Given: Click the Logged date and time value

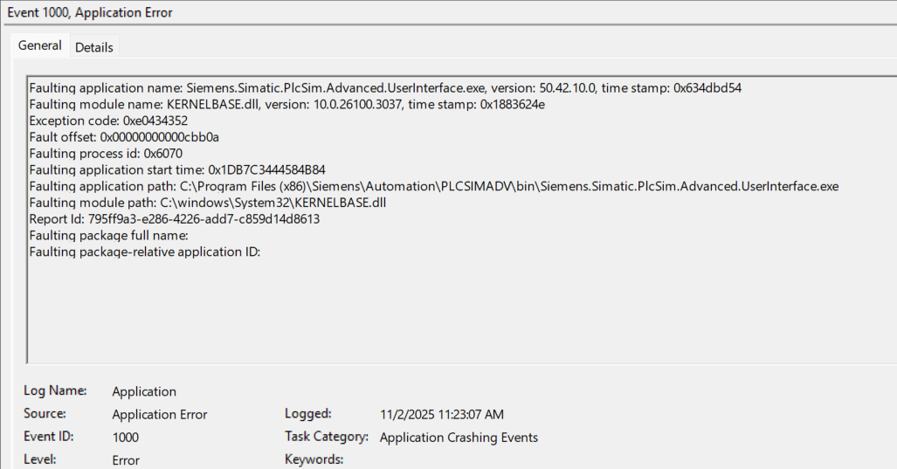Looking at the screenshot, I should pos(442,415).
